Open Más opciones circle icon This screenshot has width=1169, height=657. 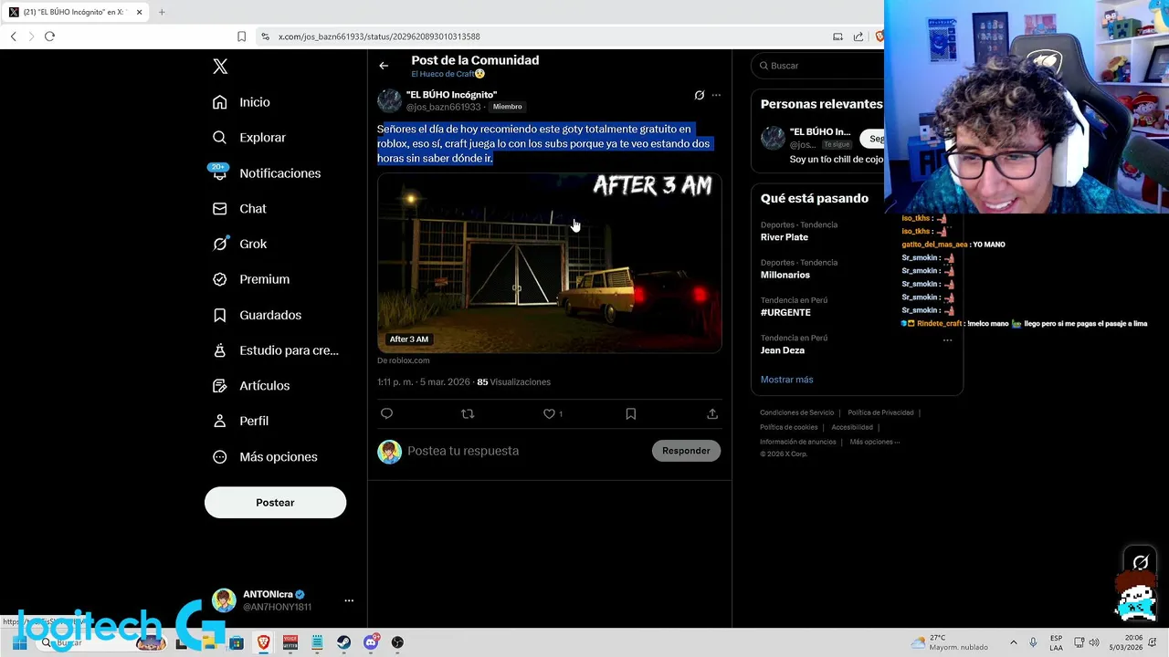[219, 456]
